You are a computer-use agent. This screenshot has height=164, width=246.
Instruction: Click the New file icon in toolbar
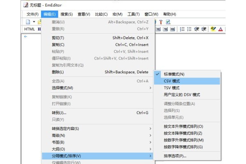[28, 22]
